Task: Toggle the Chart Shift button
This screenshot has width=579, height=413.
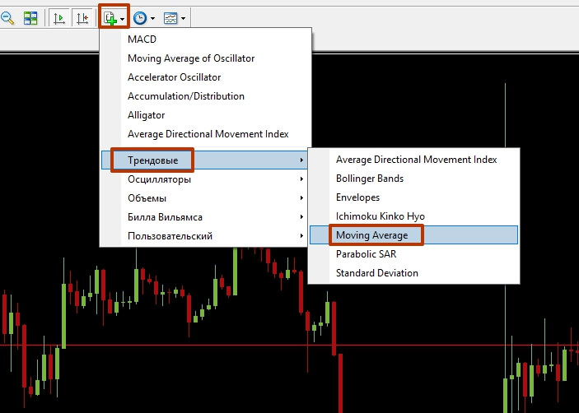Action: click(x=82, y=17)
